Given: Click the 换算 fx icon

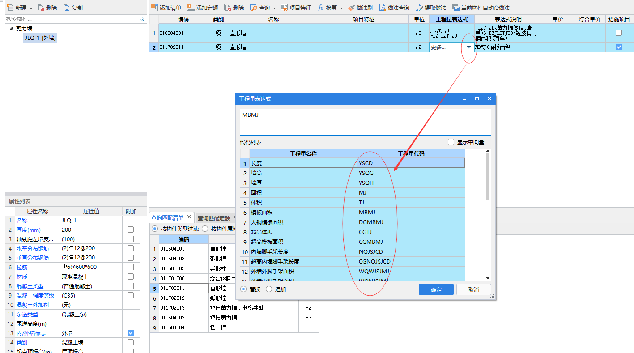Looking at the screenshot, I should [x=320, y=8].
